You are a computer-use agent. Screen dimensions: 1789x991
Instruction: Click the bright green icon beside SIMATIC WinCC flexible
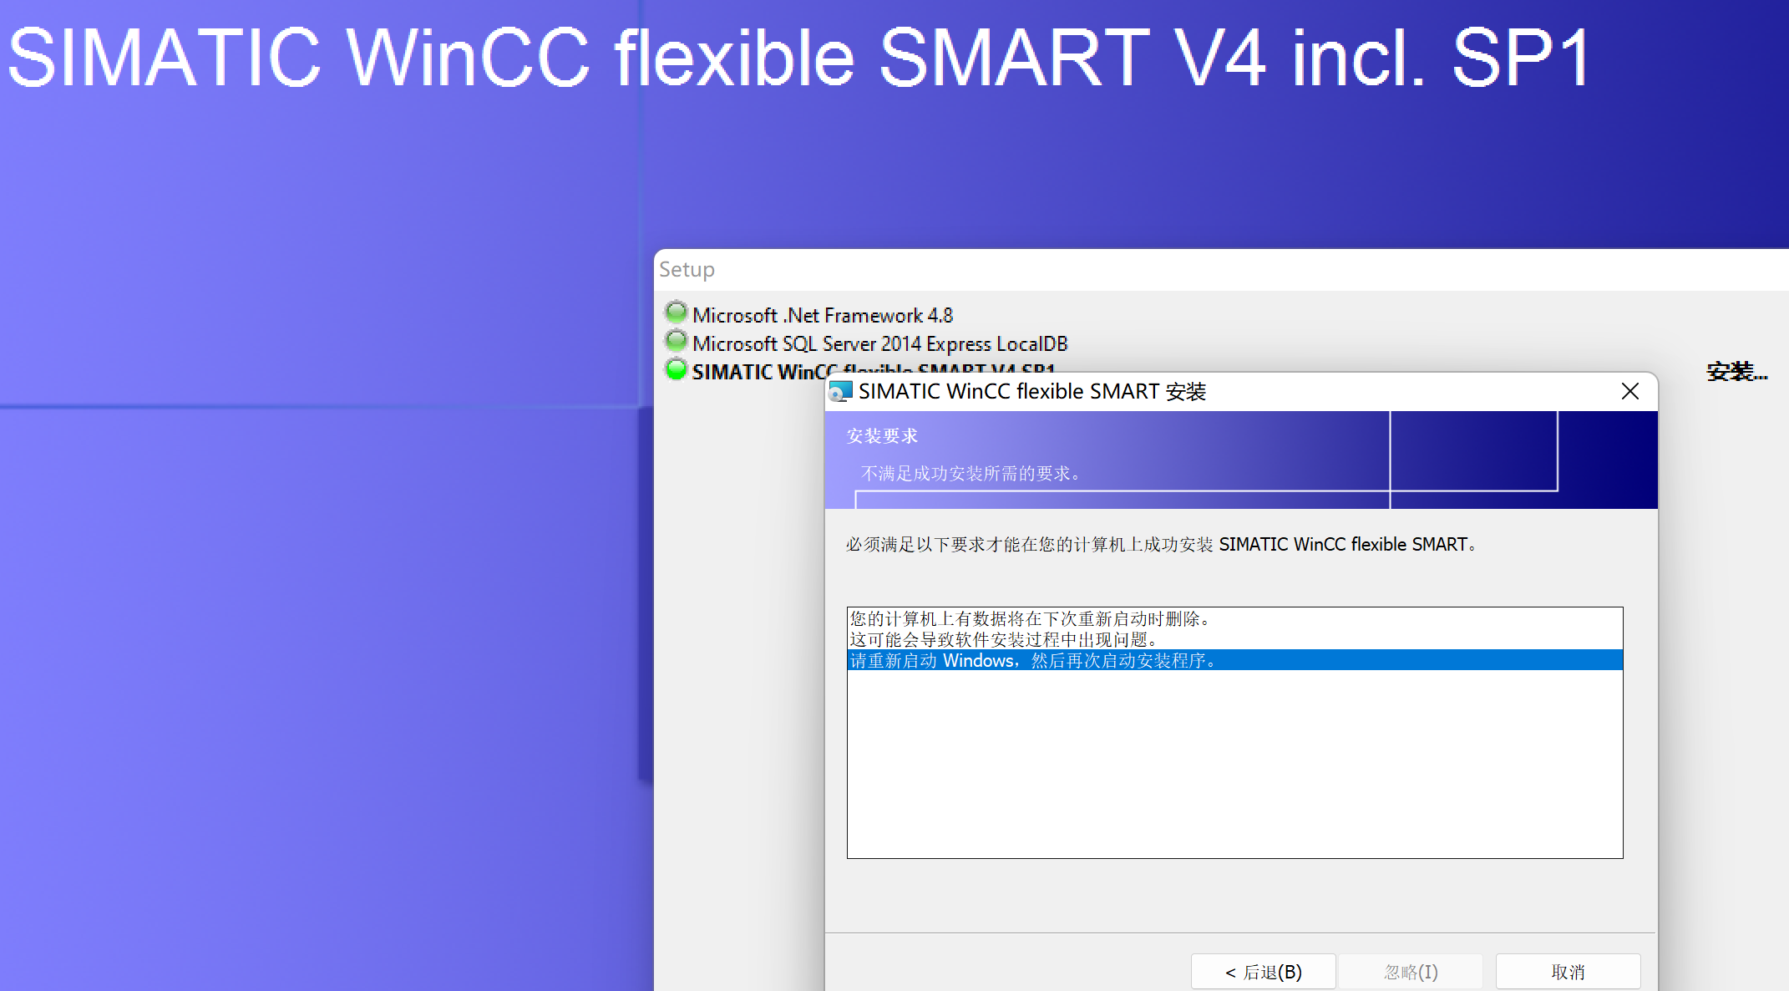(x=676, y=369)
